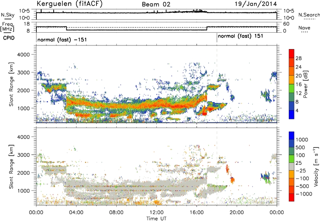Click the '4' tick on power colorbar
This screenshot has width=320, height=221.
[x=297, y=110]
